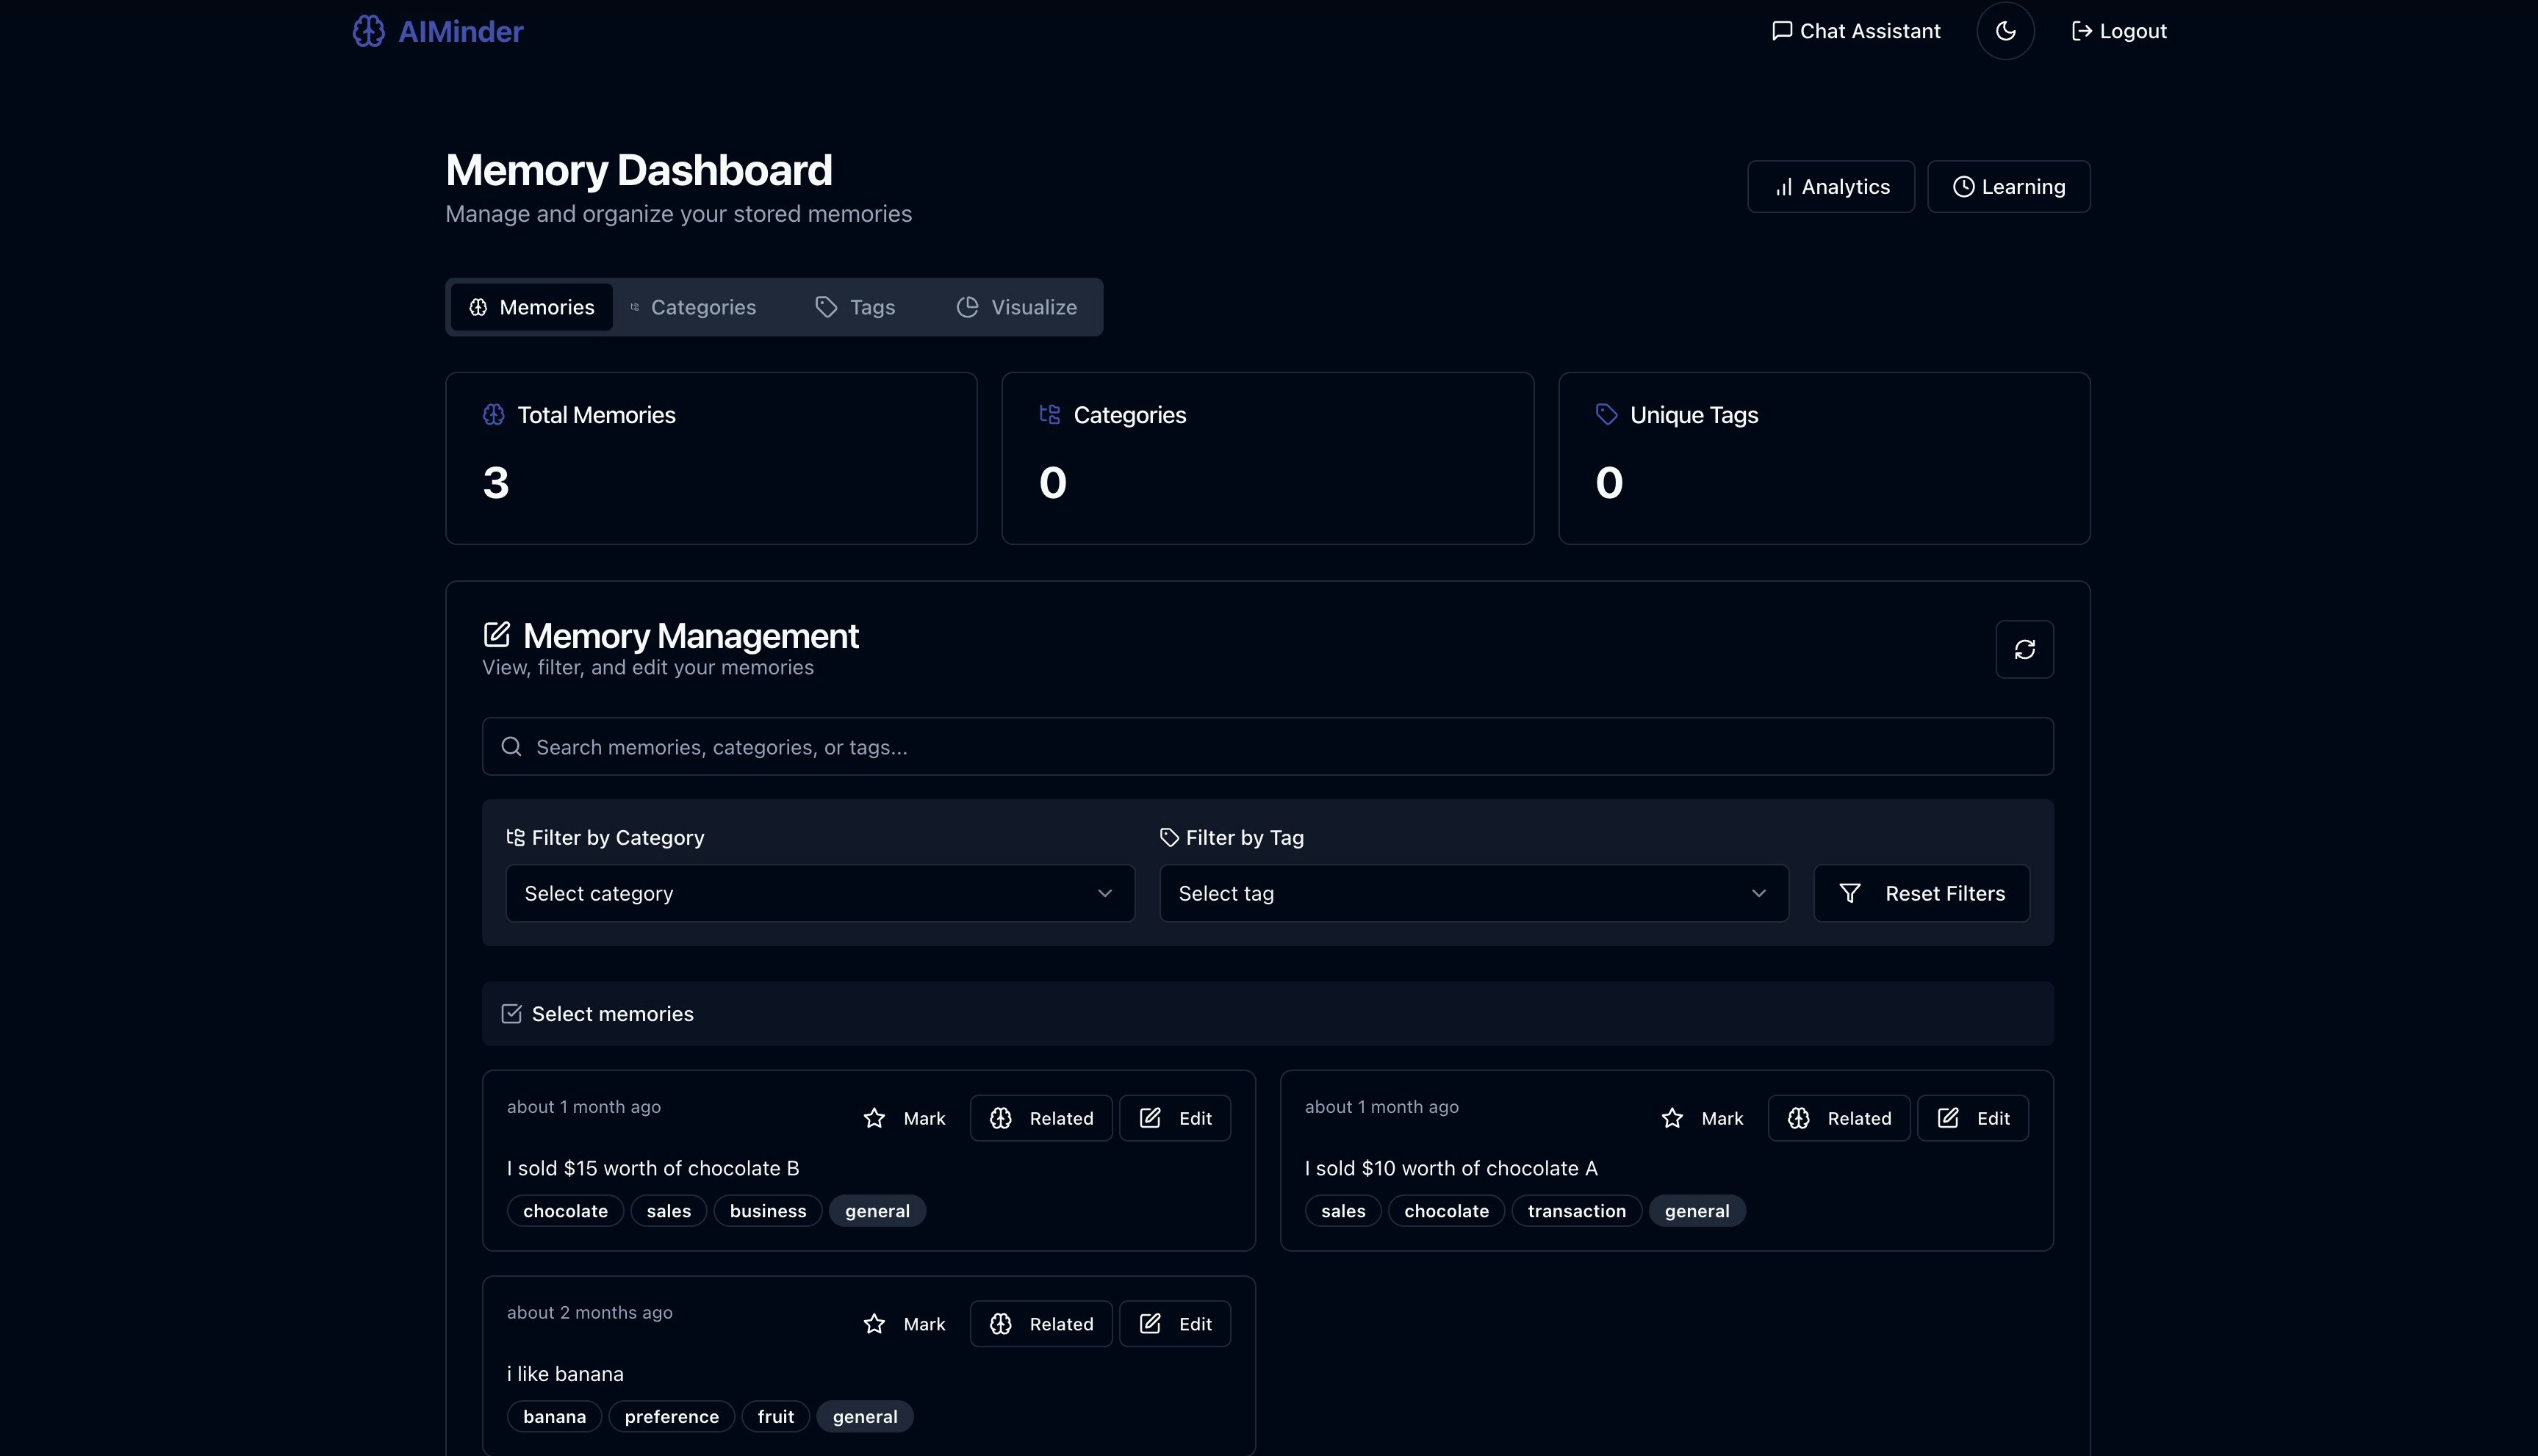
Task: Click the Reset Filters button
Action: [1921, 893]
